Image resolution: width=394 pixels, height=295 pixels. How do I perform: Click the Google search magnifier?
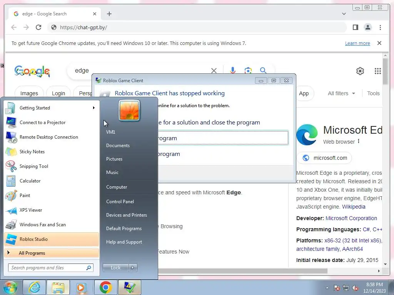[263, 71]
